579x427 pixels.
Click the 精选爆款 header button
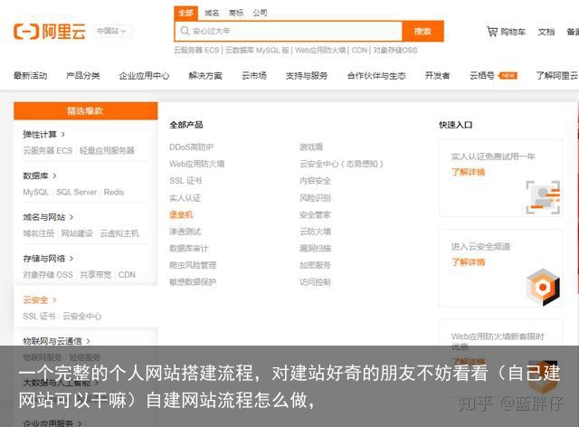click(x=85, y=110)
